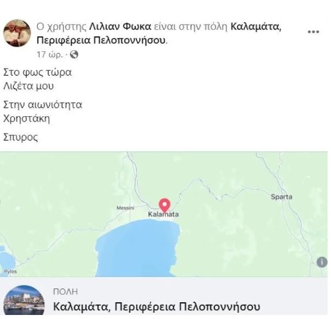Follow the Περιφέρεια Πελοποννήσου header link

[101, 40]
